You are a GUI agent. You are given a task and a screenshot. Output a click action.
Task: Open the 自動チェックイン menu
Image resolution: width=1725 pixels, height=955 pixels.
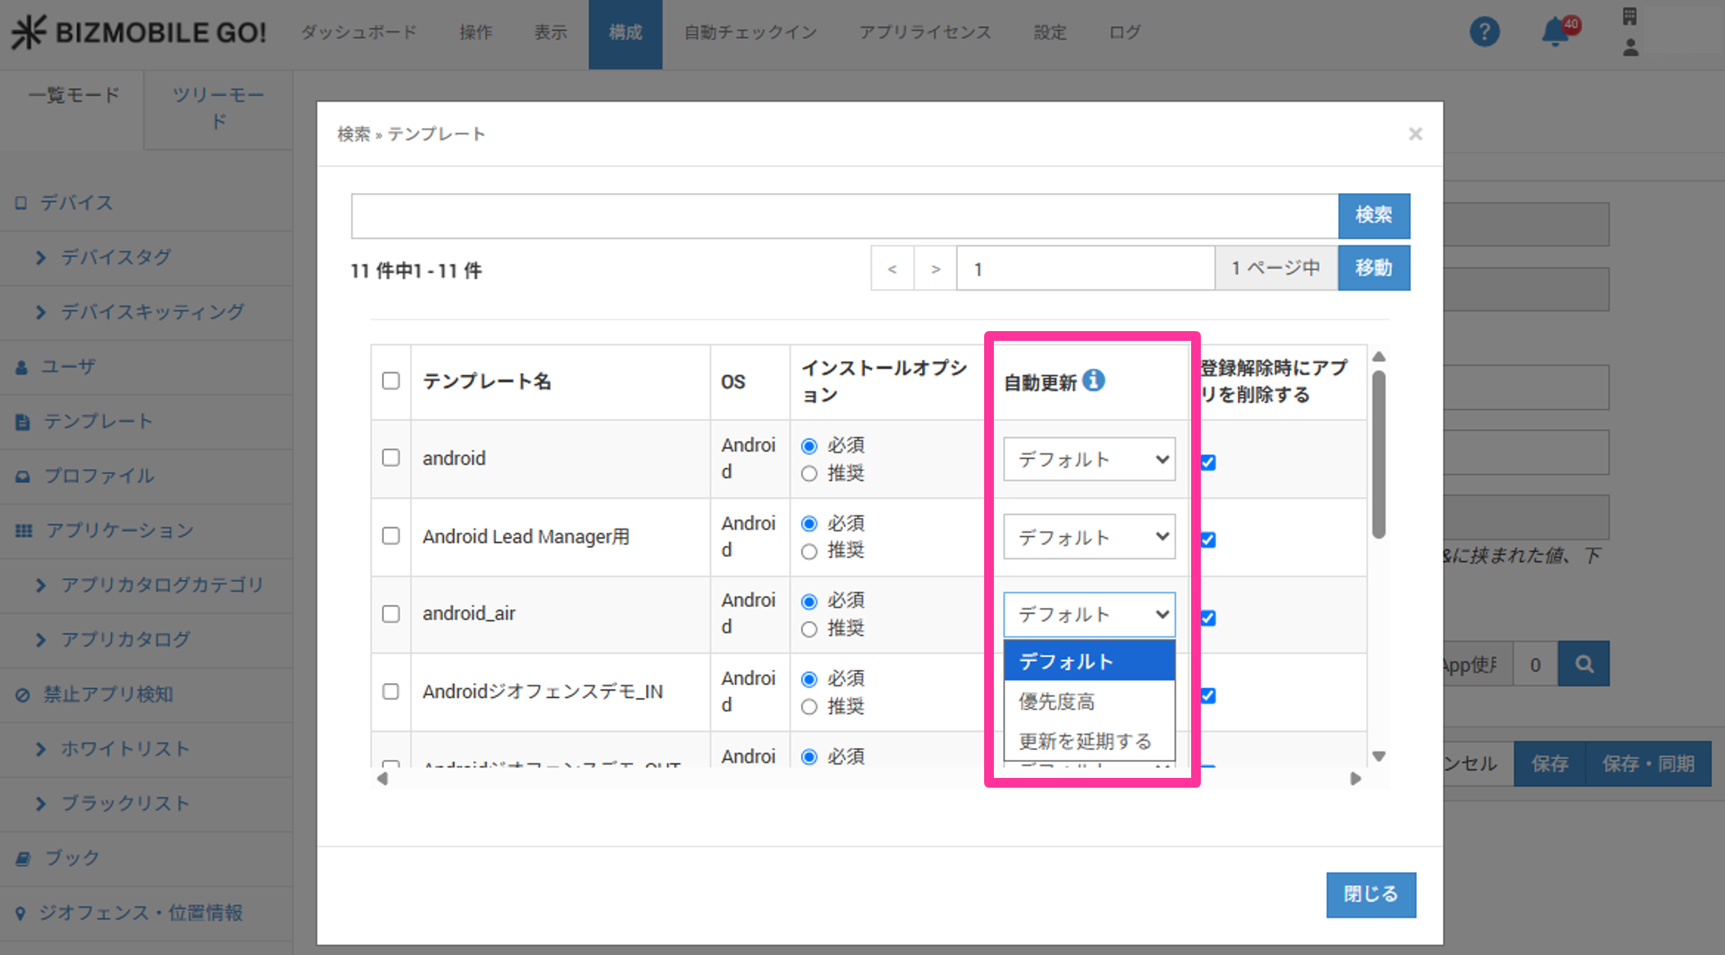750,32
